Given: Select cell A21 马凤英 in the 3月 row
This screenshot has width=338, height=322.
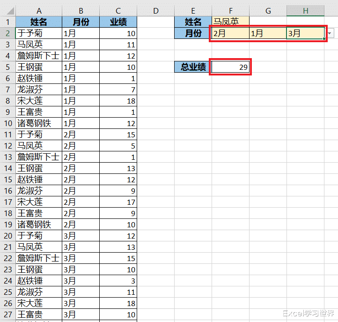Looking at the screenshot, I should click(x=39, y=247).
